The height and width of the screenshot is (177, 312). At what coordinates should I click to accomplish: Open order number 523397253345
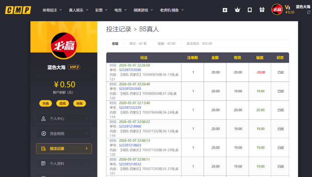pyautogui.click(x=130, y=89)
